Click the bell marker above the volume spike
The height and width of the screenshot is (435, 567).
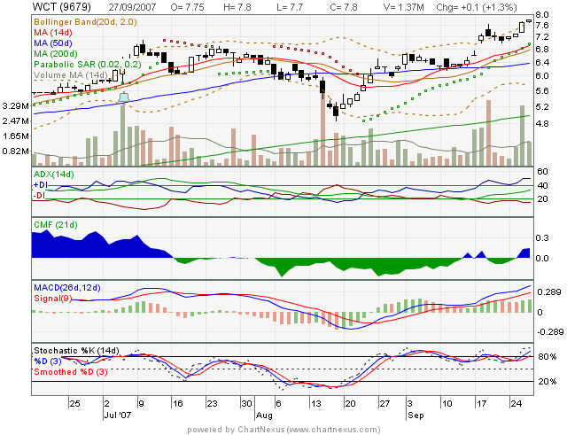pos(125,97)
